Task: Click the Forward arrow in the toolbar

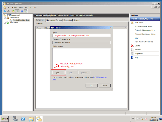Action: click(9, 11)
